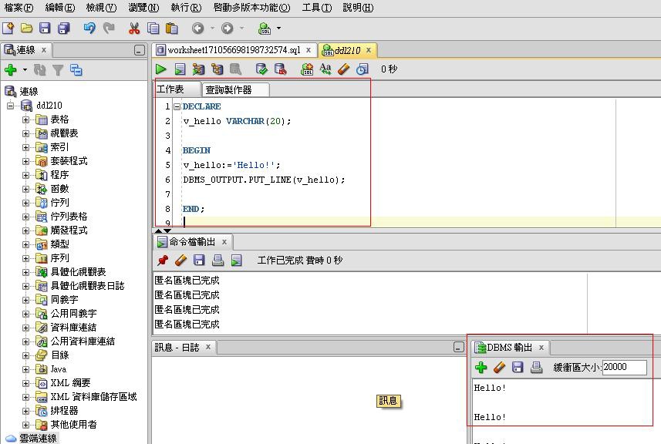Open the 工具(T) menu

tap(317, 8)
